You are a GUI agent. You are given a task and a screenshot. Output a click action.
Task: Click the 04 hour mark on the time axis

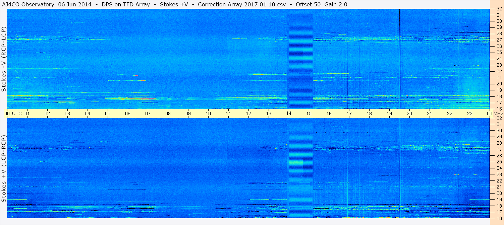point(88,114)
